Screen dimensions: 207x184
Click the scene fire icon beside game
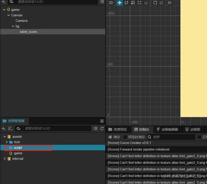tap(8, 10)
